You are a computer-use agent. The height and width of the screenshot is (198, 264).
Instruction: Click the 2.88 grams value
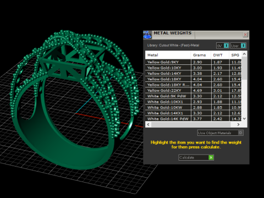(x=197, y=108)
